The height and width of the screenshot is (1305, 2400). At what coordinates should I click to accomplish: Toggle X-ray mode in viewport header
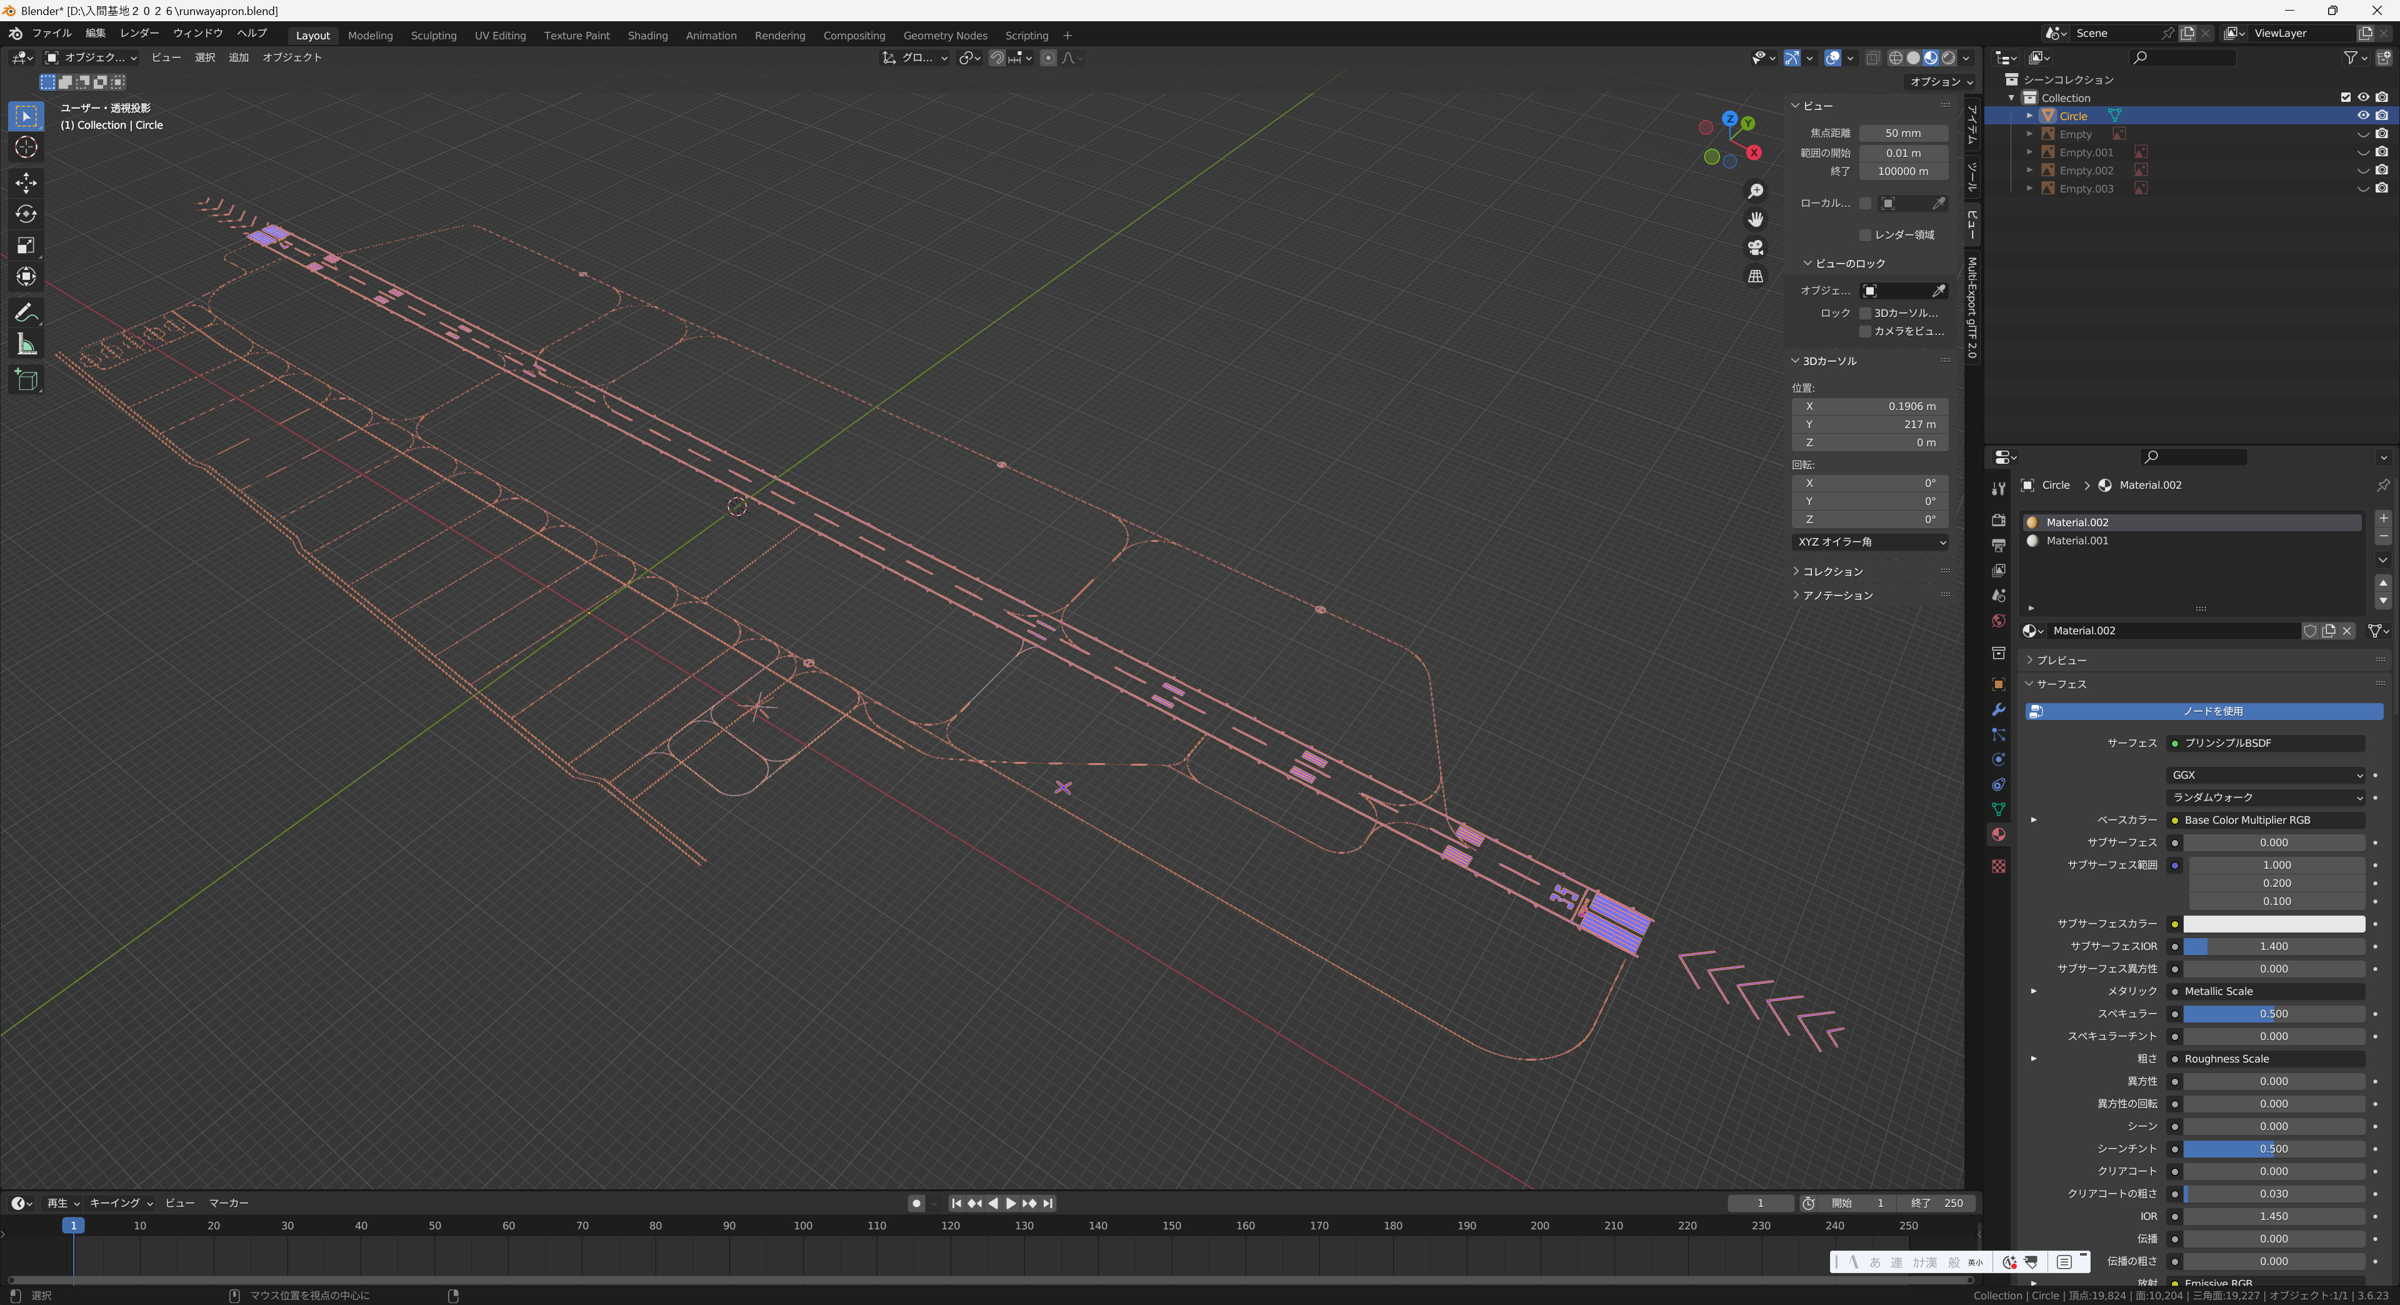pyautogui.click(x=1874, y=57)
